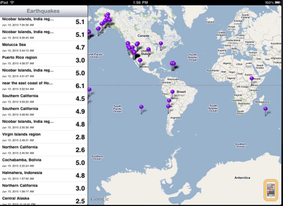The height and width of the screenshot is (206, 283).
Task: Open Nicobar Islands quake at 7:05:36 AM
Action: 44,22
